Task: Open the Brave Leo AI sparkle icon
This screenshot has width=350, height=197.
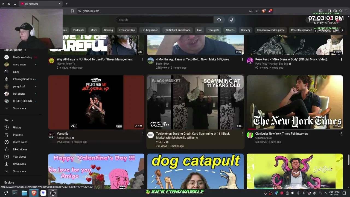Action: pyautogui.click(x=340, y=11)
